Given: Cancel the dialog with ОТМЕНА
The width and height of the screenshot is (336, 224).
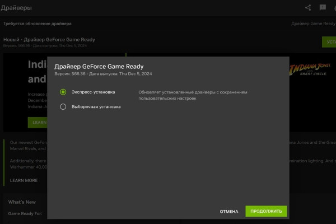Looking at the screenshot, I should pyautogui.click(x=229, y=211).
